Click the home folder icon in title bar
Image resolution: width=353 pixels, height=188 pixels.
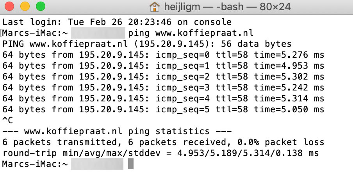tap(155, 7)
